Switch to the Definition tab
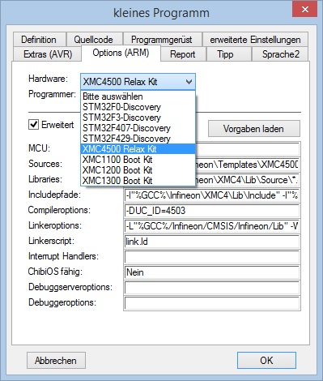Viewport: 323px width, 381px height. [39, 40]
